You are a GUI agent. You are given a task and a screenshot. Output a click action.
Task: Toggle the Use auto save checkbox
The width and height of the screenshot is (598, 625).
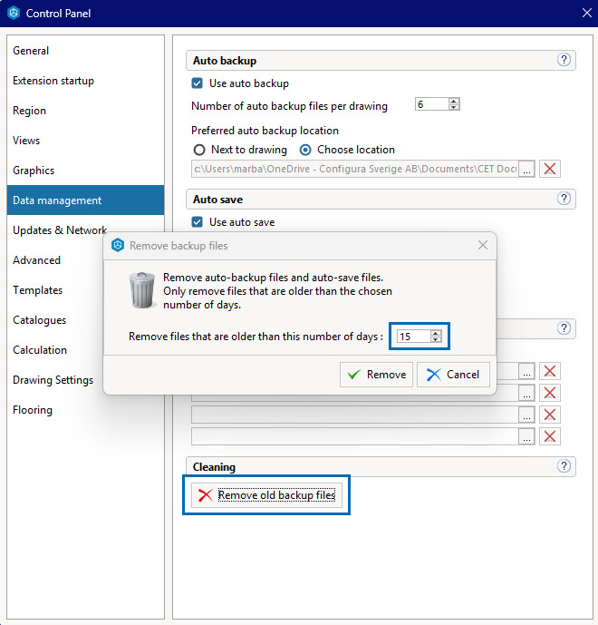click(x=198, y=222)
